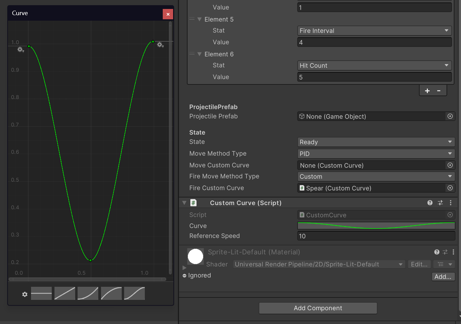This screenshot has width=461, height=324.
Task: Select the ease-in-out S-curve preset
Action: [134, 293]
